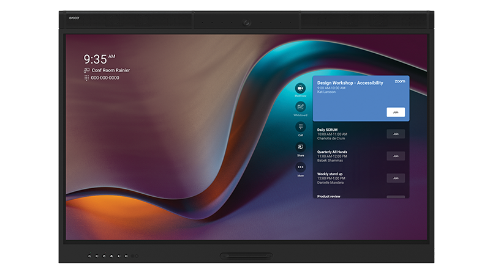Click the 000-000-0000 room number
This screenshot has width=490, height=275.
pyautogui.click(x=105, y=78)
